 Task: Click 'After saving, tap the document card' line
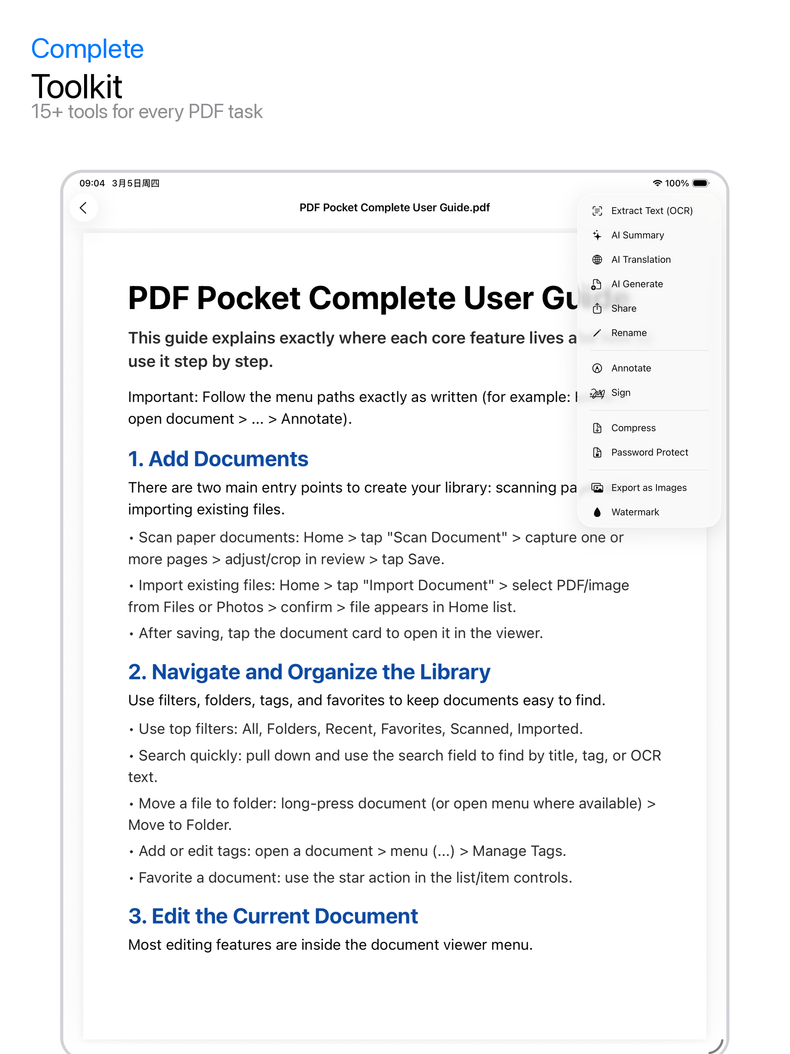[336, 633]
